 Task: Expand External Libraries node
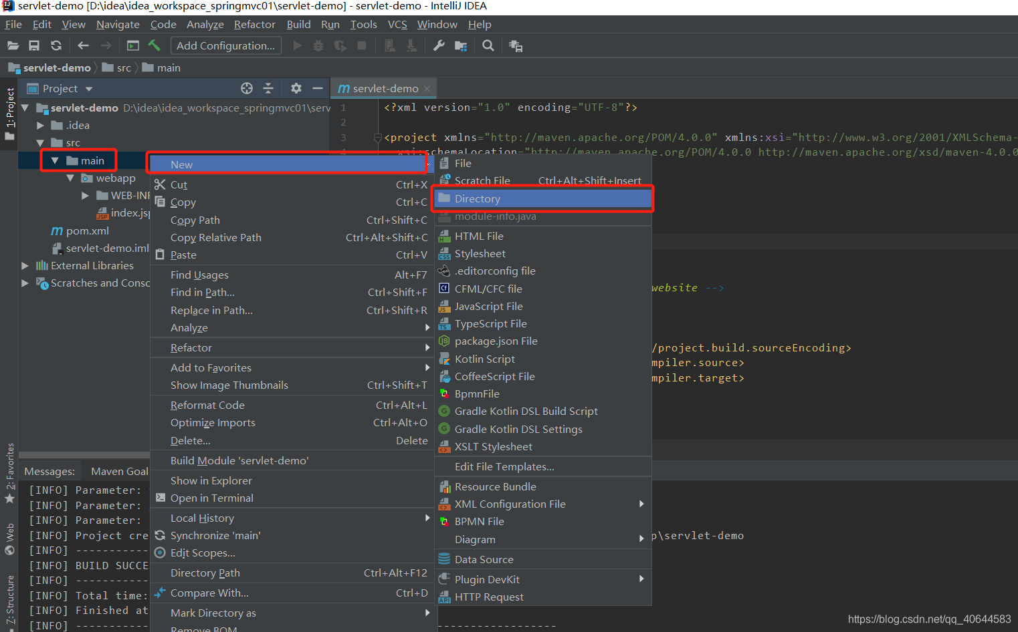(25, 265)
